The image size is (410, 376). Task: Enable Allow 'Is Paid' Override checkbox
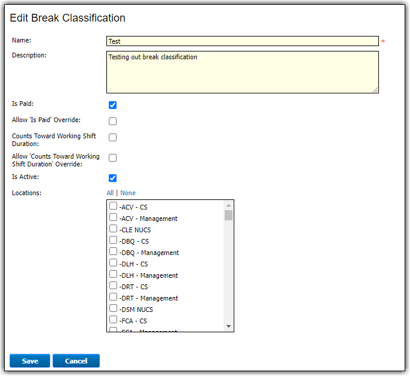coord(112,121)
